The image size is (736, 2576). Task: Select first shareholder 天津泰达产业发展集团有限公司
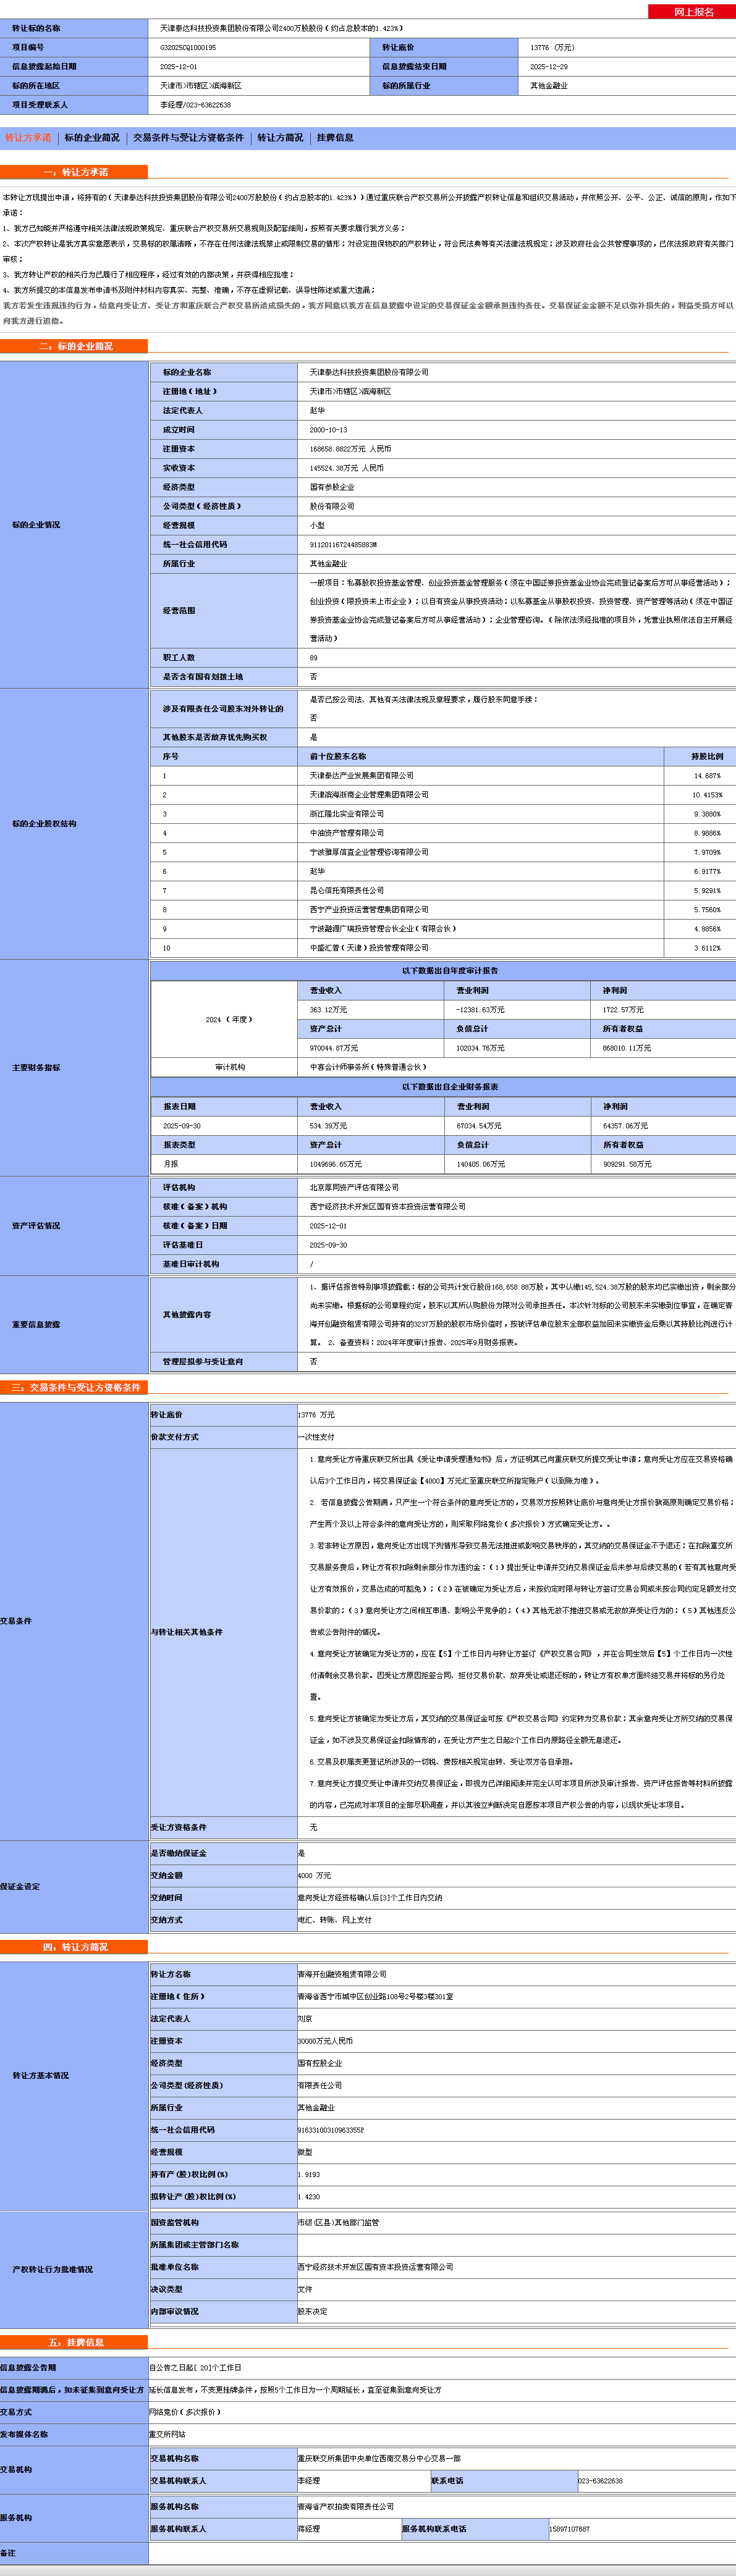point(361,776)
